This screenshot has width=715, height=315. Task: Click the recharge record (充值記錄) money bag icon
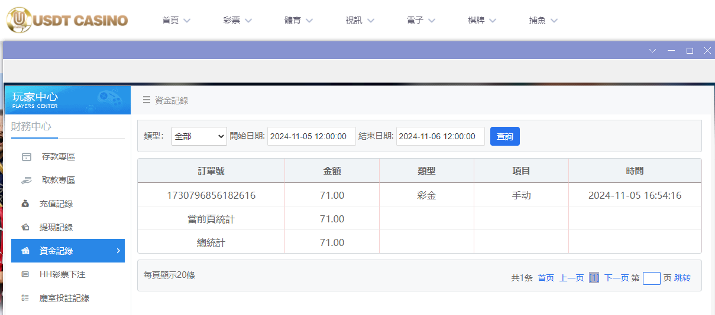click(25, 204)
